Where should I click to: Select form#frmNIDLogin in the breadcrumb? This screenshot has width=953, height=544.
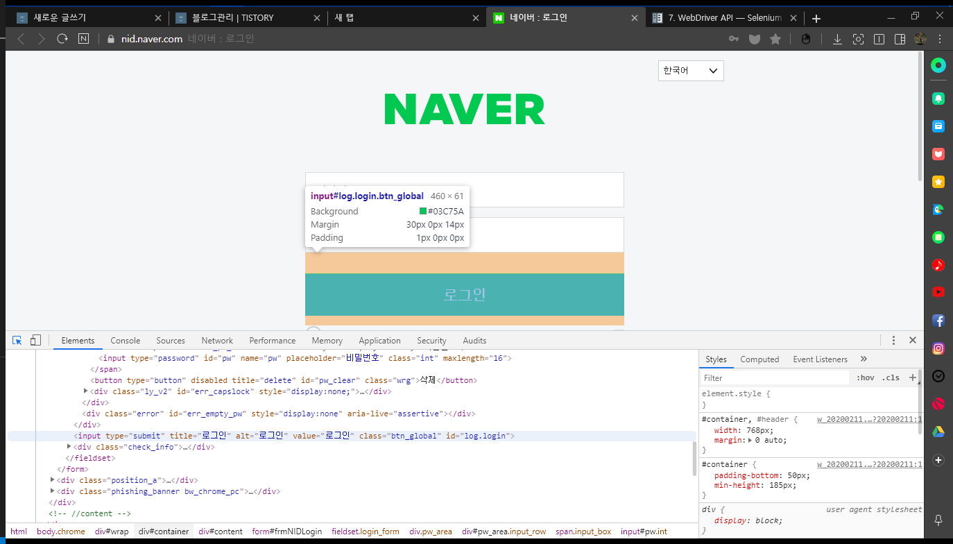pyautogui.click(x=287, y=532)
